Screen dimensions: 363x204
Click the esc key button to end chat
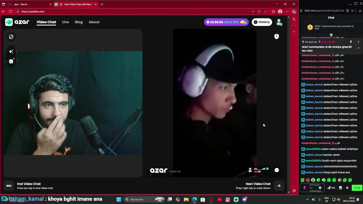click(x=9, y=186)
